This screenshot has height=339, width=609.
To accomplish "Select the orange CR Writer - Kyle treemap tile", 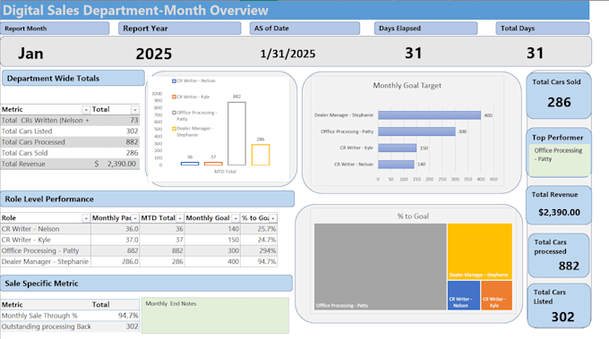I will click(496, 295).
